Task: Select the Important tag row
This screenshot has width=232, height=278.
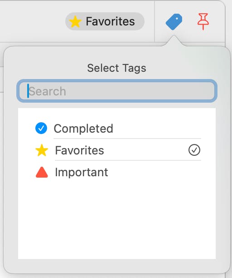Action: (117, 172)
